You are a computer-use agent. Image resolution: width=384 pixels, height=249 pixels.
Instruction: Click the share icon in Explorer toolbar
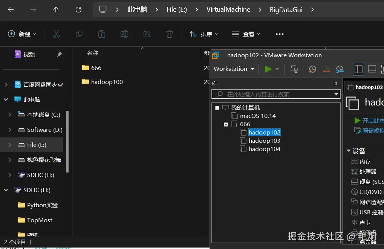click(x=147, y=34)
